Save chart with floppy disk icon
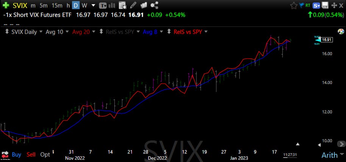Image resolution: width=346 pixels, height=162 pixels. (x=325, y=6)
